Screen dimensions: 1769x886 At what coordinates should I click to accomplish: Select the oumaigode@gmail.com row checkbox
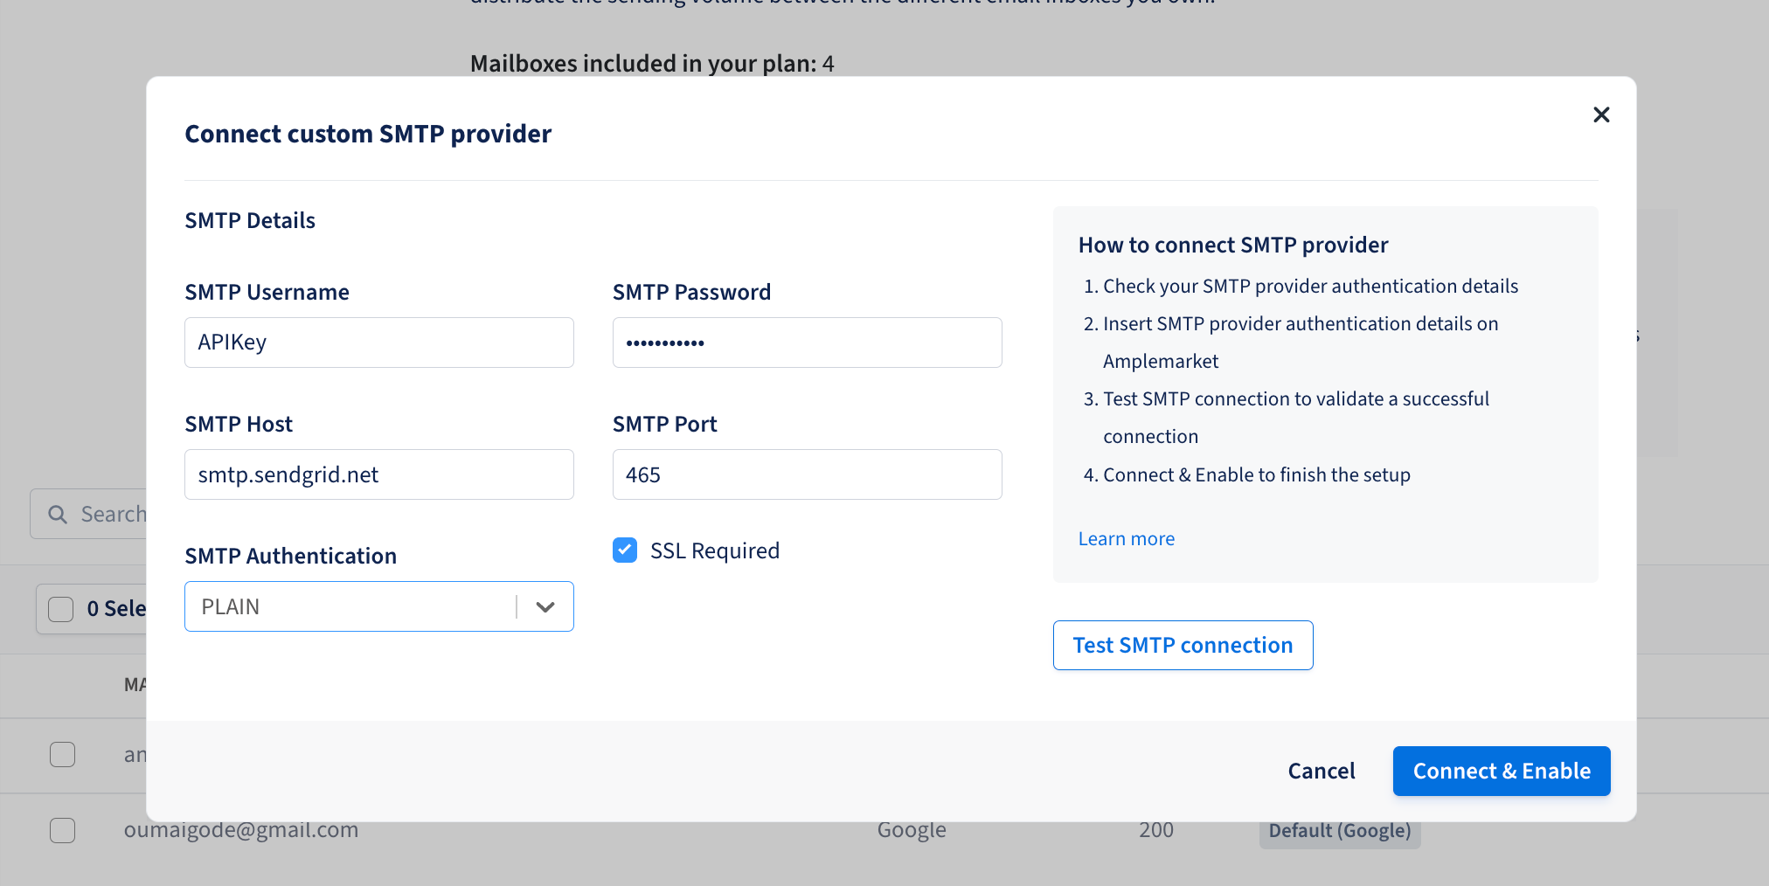[x=63, y=830]
